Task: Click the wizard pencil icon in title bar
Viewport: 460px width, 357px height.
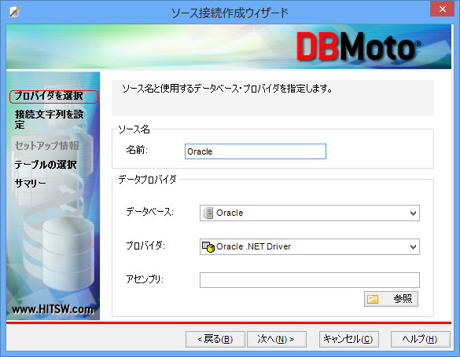Action: [x=14, y=13]
